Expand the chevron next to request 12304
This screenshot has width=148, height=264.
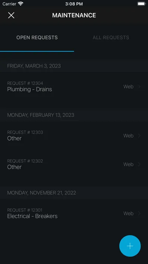pyautogui.click(x=139, y=86)
